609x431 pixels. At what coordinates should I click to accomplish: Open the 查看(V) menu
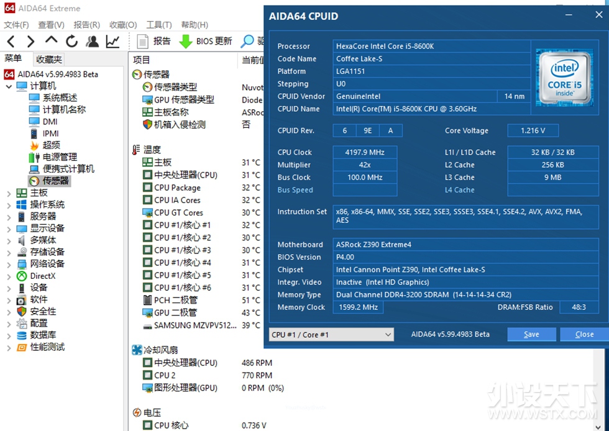pyautogui.click(x=51, y=25)
